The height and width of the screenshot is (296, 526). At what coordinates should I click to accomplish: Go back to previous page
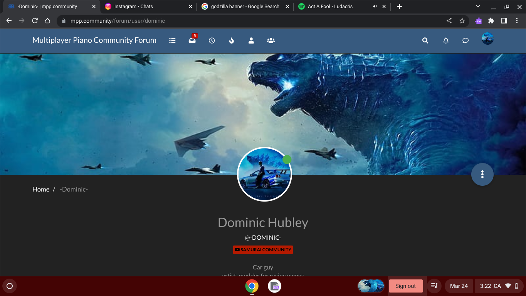click(x=9, y=21)
